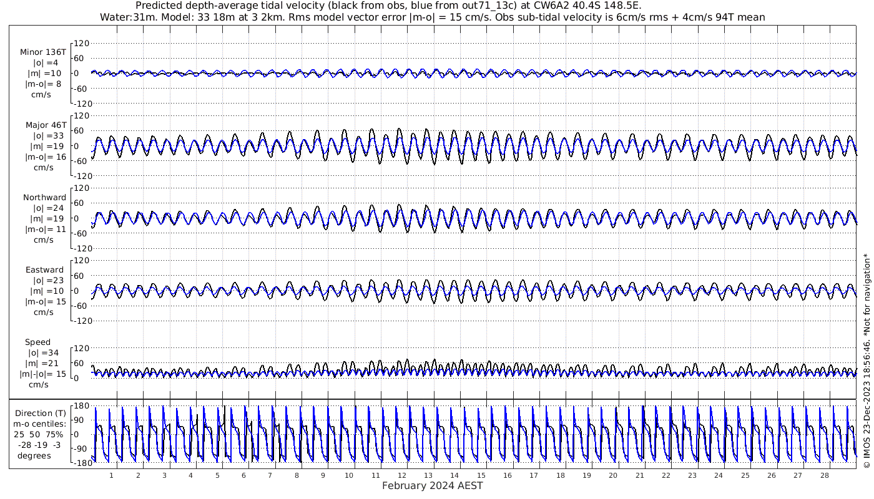Select the 'Minor 136T' panel label
The width and height of the screenshot is (874, 499).
[43, 52]
